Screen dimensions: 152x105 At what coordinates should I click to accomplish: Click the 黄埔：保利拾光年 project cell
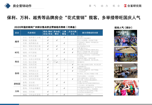pyautogui.click(x=32, y=74)
